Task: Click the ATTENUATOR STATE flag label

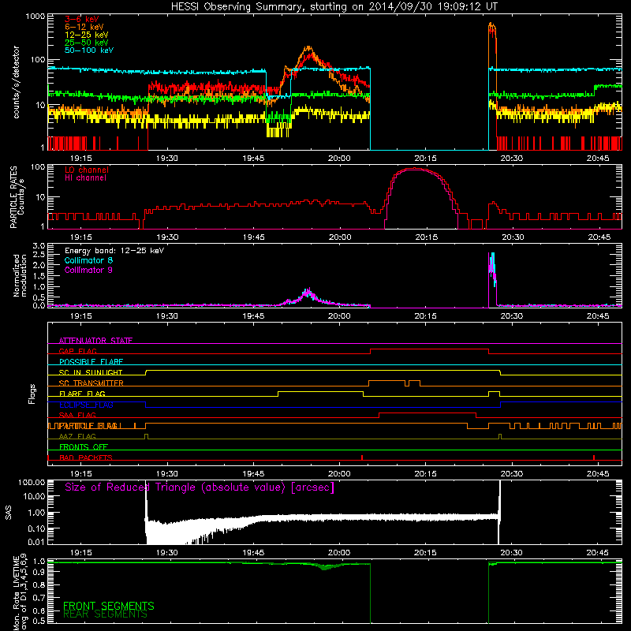Action: click(95, 341)
